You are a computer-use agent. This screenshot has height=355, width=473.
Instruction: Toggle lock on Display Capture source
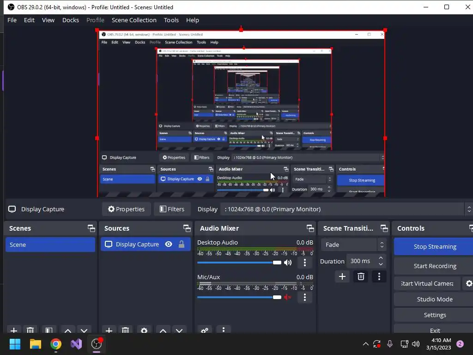[181, 244]
